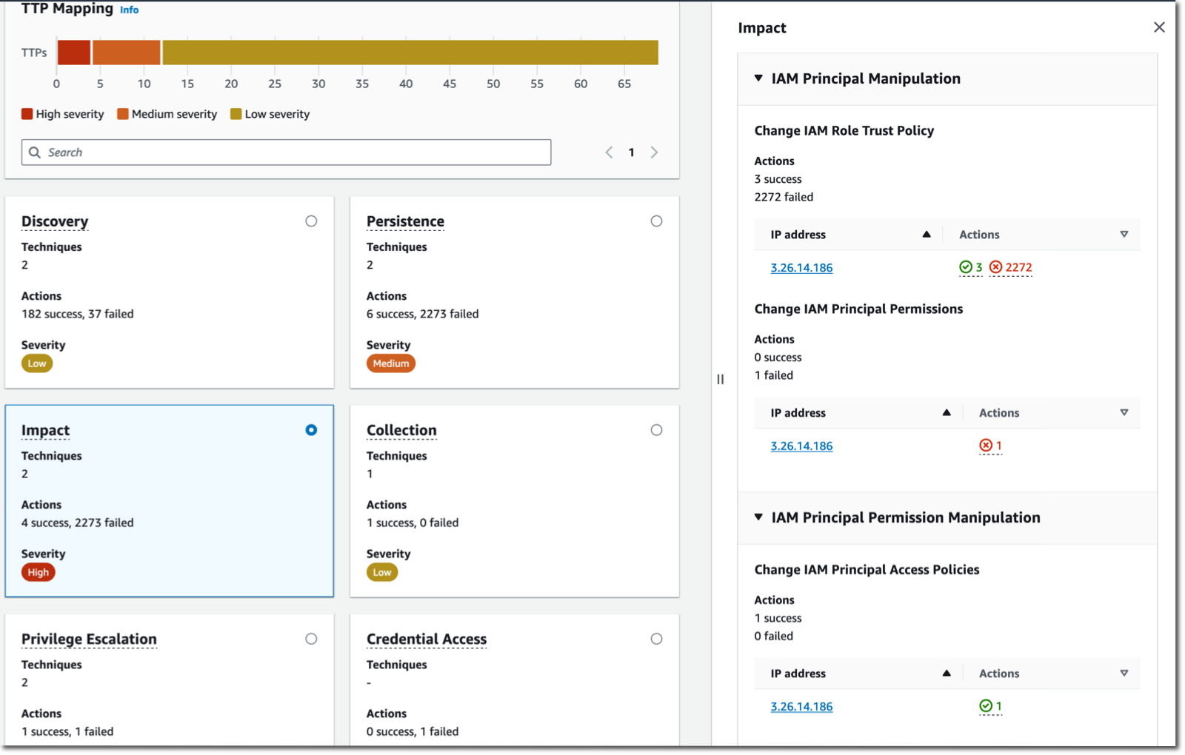Click 'Change IAM Principal Permissions' heading
Screen dimensions: 1185x755
(x=859, y=309)
